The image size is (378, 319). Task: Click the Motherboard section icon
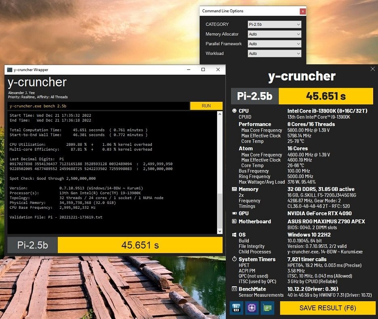234,221
